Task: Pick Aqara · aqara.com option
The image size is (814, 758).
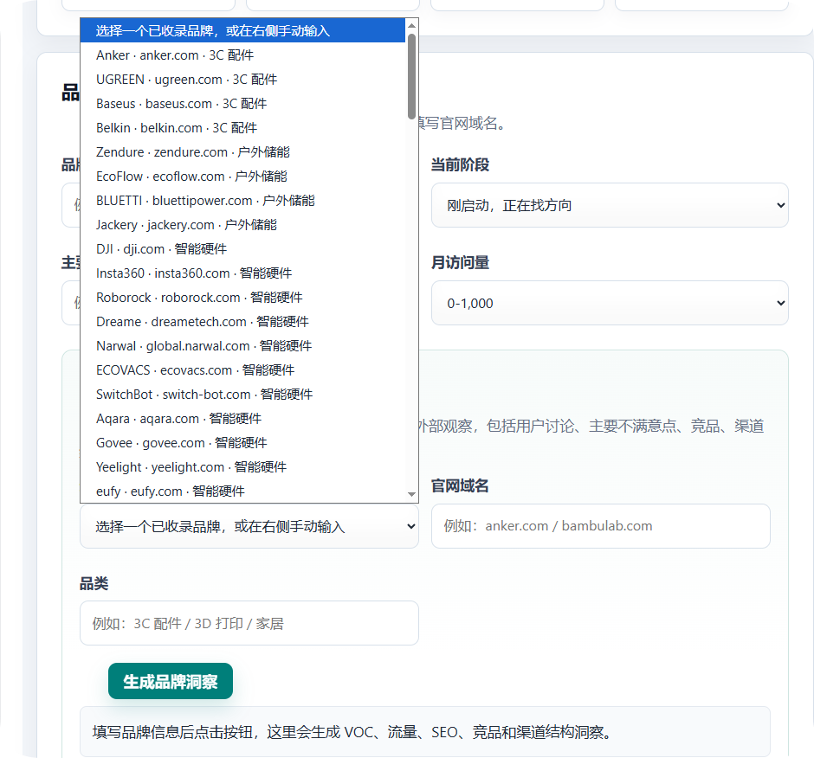Action: pos(242,419)
